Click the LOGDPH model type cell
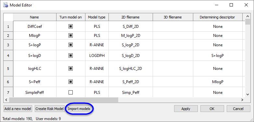The height and width of the screenshot is (122, 254). [x=97, y=56]
